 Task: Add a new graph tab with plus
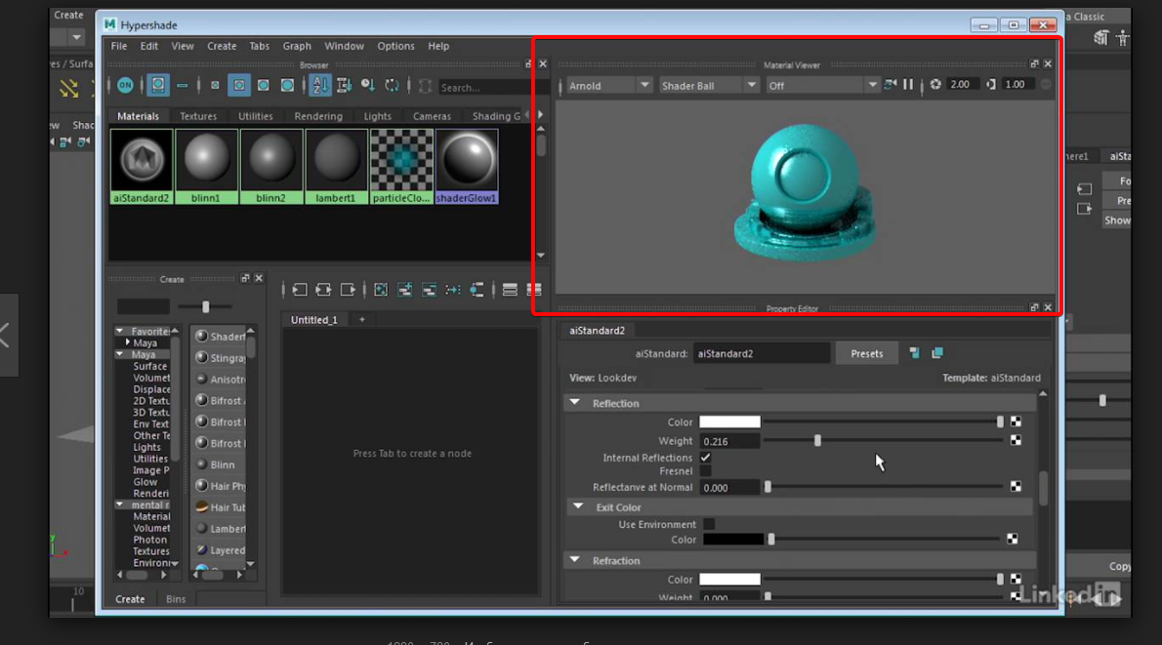(361, 319)
